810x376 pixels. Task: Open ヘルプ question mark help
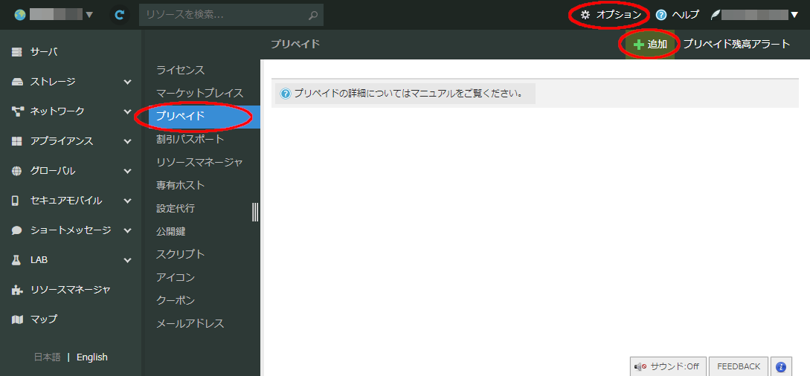click(677, 15)
